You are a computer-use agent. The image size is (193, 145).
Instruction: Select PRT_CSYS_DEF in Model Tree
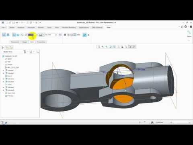click(x=12, y=67)
